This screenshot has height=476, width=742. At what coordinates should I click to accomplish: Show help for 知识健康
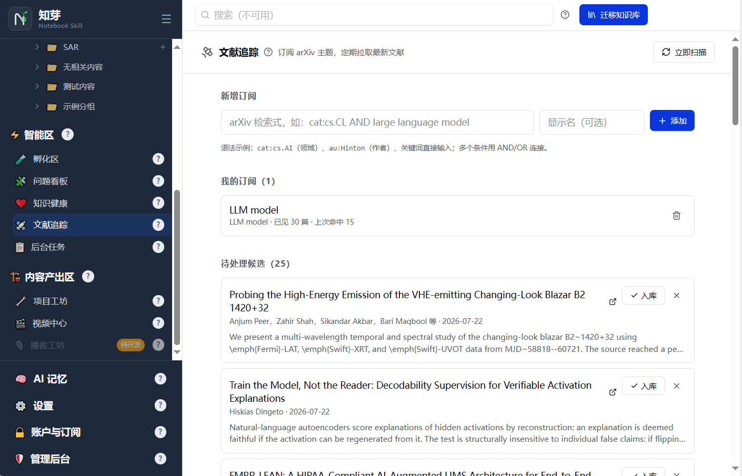coord(158,202)
